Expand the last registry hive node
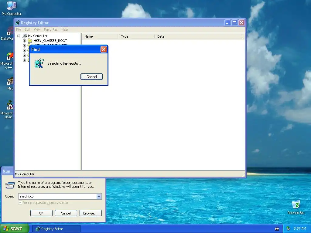Image resolution: width=311 pixels, height=233 pixels. [x=24, y=60]
